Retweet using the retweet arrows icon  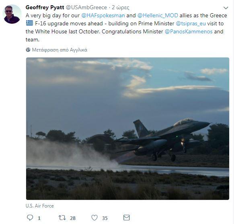pyautogui.click(x=62, y=218)
